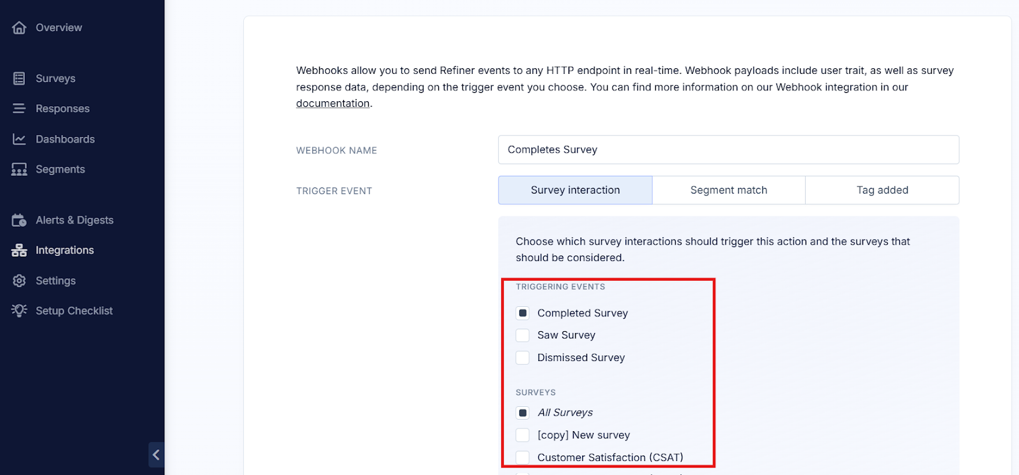Screen dimensions: 1019x475
Task: Collapse the sidebar with the chevron
Action: coord(156,455)
